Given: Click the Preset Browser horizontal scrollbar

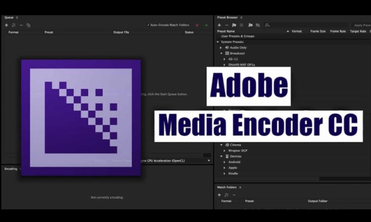Looking at the screenshot, I should click(x=345, y=179).
